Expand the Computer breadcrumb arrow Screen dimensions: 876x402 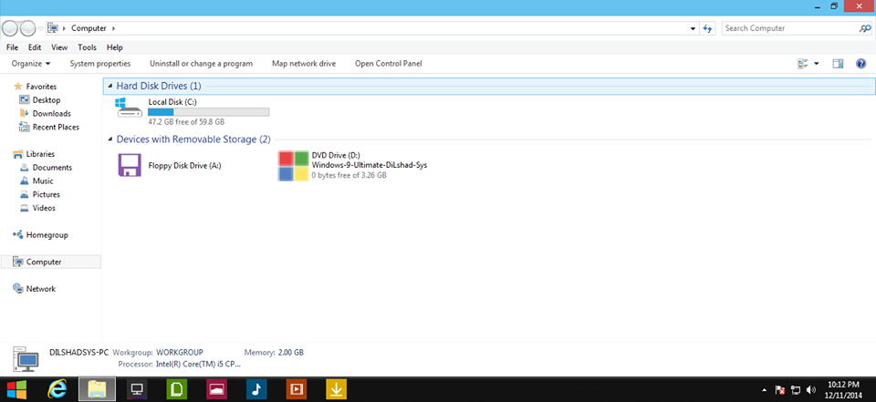click(114, 28)
